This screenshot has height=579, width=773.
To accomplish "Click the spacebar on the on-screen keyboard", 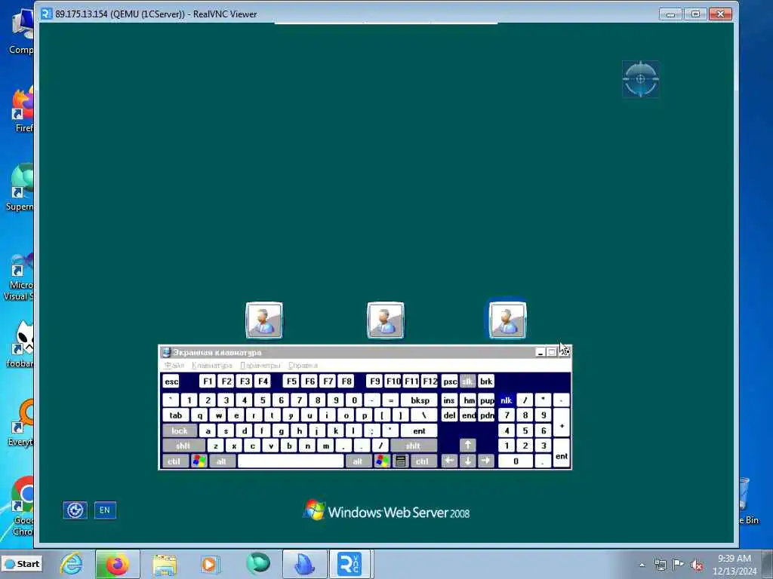I will 291,461.
